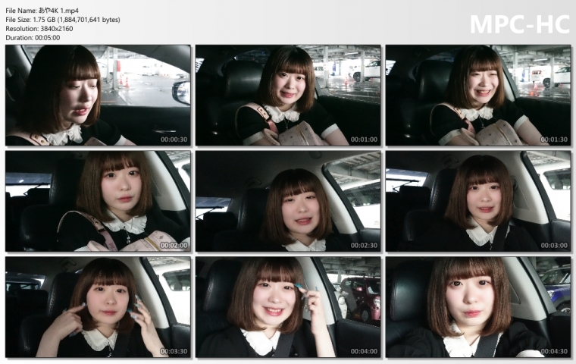Click the 00:03:00 timestamp label

click(554, 246)
